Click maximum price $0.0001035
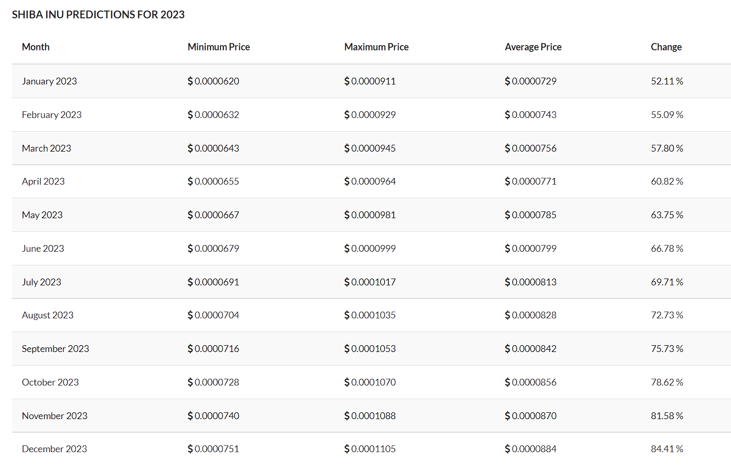The height and width of the screenshot is (470, 731). click(370, 315)
